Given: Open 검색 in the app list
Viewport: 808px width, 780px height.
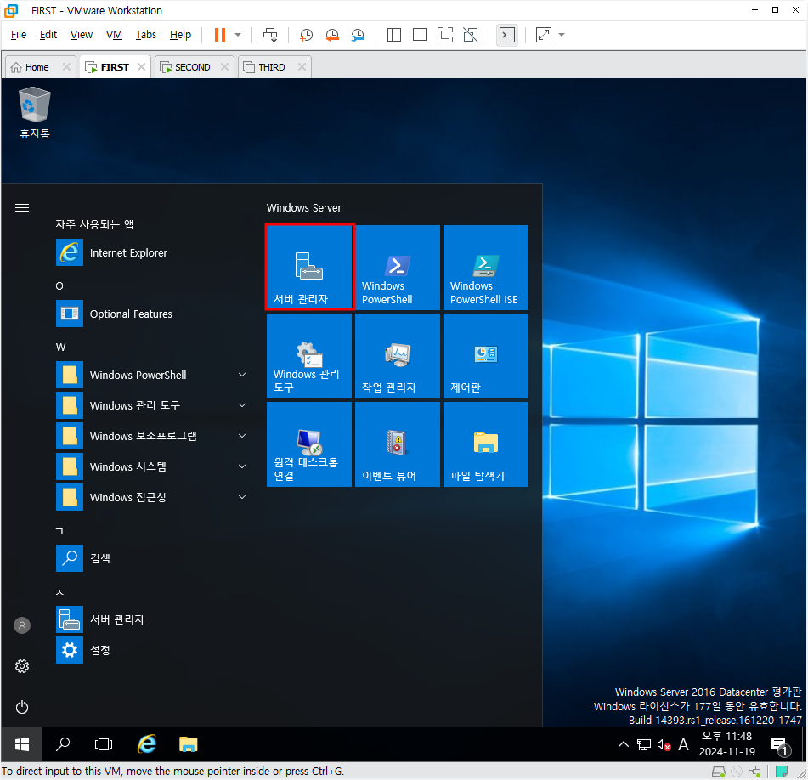Looking at the screenshot, I should tap(151, 558).
